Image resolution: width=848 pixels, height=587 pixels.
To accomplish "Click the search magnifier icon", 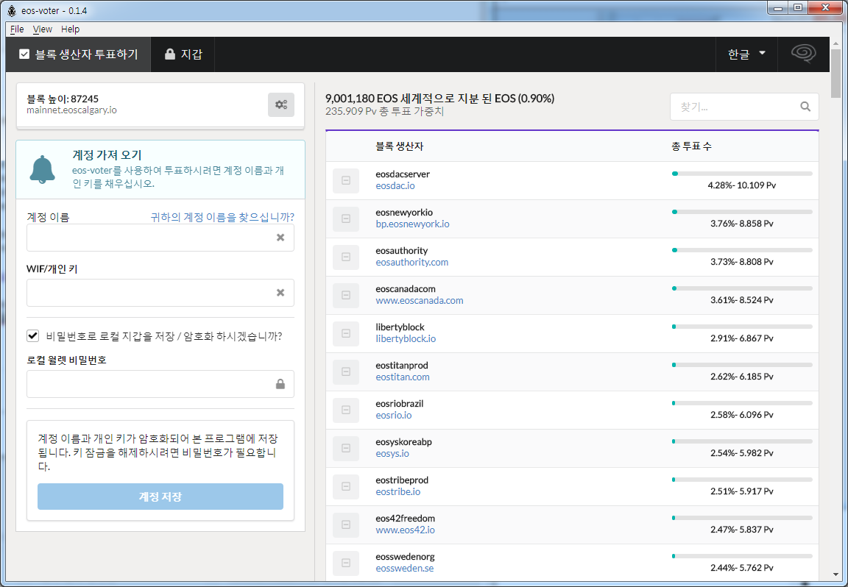I will click(x=805, y=107).
